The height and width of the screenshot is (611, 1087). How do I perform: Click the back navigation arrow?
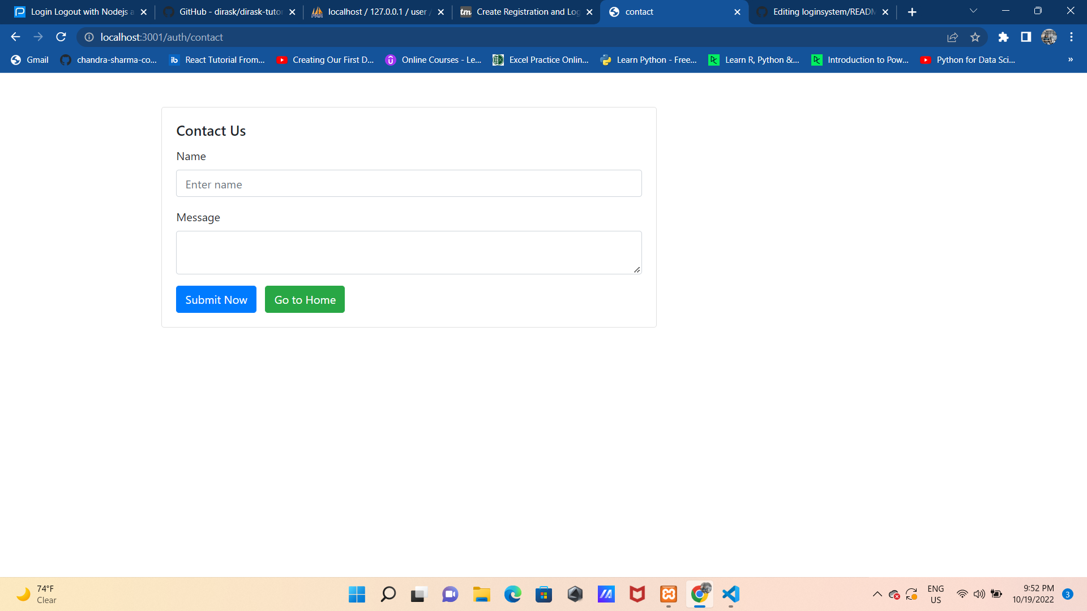(15, 37)
